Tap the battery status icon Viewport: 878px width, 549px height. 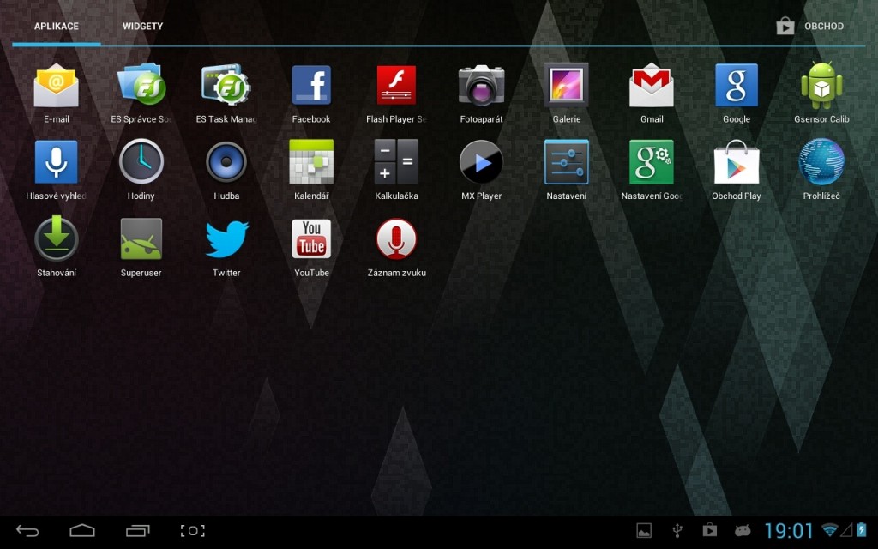tap(861, 529)
